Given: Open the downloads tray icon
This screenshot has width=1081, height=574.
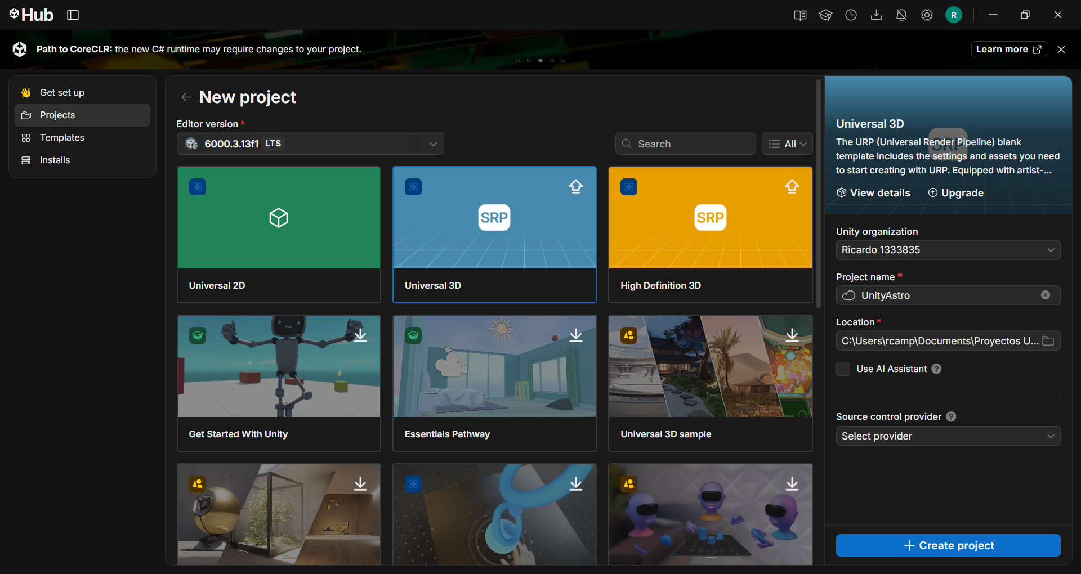Looking at the screenshot, I should [x=876, y=15].
